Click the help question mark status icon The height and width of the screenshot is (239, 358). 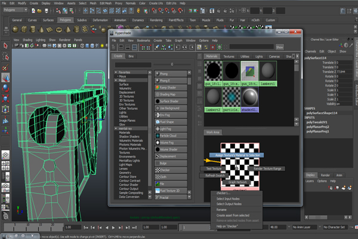pos(131,11)
